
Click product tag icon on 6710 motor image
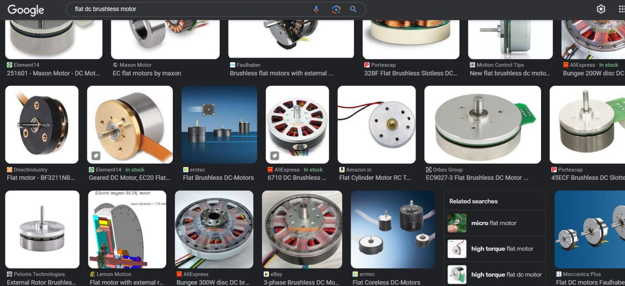click(x=275, y=156)
